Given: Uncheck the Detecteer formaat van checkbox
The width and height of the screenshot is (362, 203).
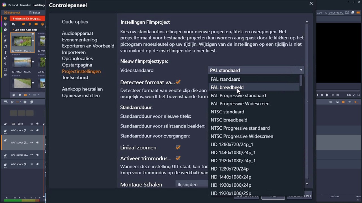Looking at the screenshot, I should 178,82.
